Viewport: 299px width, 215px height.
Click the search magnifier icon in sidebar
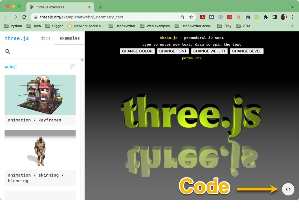pos(8,52)
